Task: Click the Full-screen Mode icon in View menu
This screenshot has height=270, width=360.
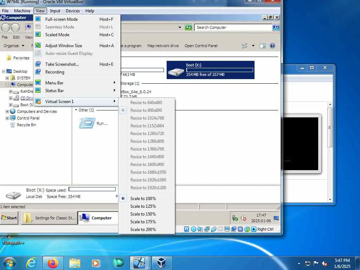Action: pyautogui.click(x=38, y=19)
